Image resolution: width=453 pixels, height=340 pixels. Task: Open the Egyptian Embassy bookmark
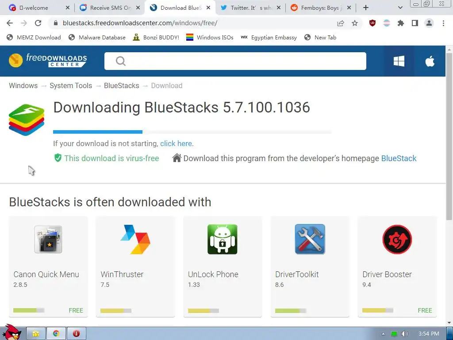269,38
